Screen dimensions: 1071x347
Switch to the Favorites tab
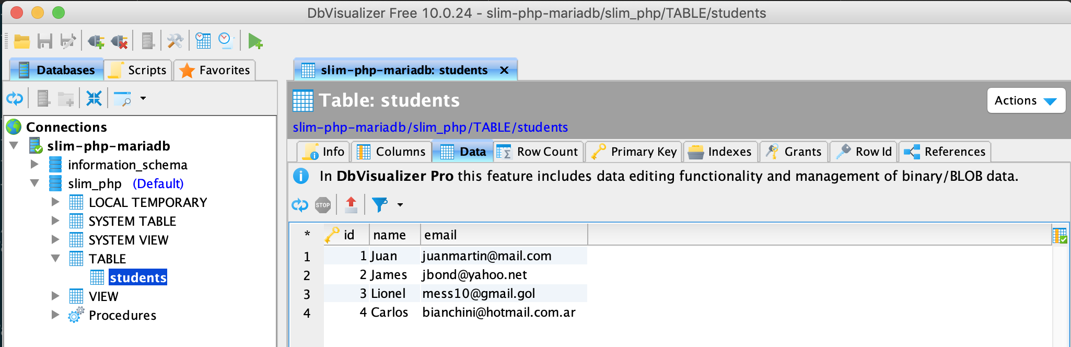click(214, 70)
